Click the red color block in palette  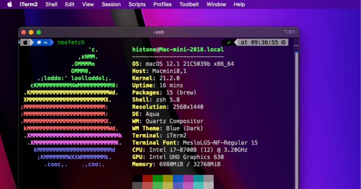tap(147, 178)
